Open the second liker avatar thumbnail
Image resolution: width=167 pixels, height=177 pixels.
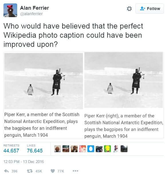coord(66,149)
